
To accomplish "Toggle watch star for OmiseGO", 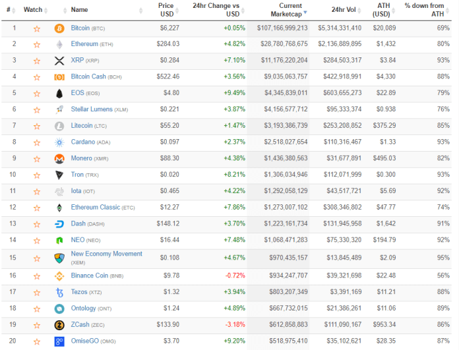I will tap(37, 341).
